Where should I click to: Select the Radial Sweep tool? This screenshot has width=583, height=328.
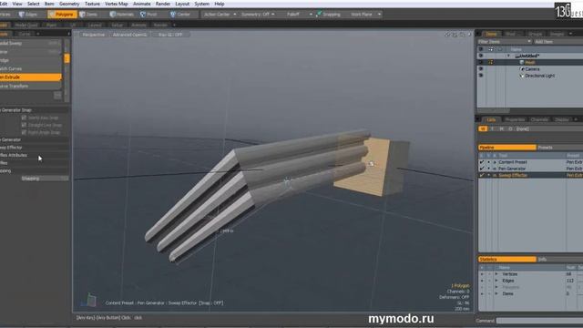click(30, 43)
